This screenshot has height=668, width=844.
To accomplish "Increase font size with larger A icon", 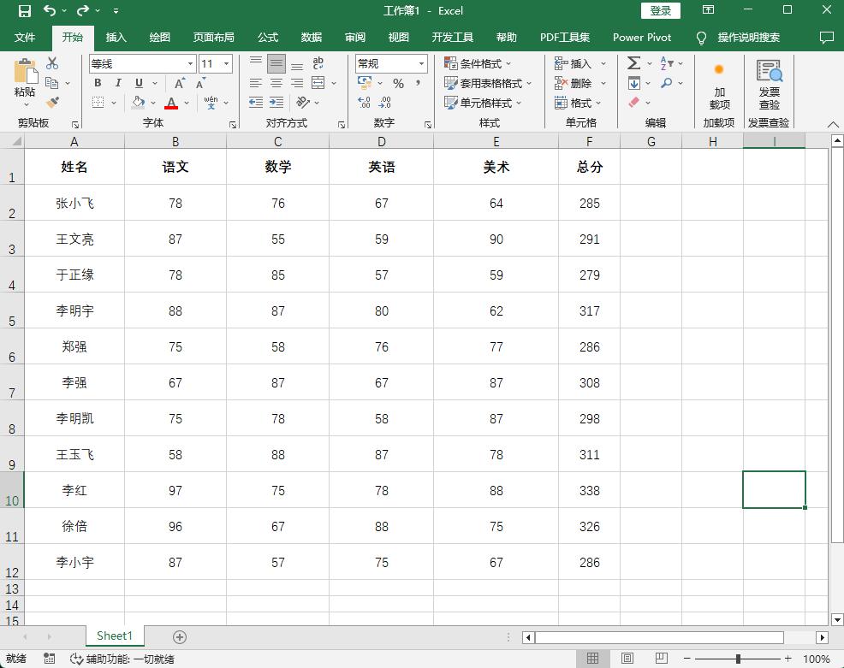I will click(180, 83).
